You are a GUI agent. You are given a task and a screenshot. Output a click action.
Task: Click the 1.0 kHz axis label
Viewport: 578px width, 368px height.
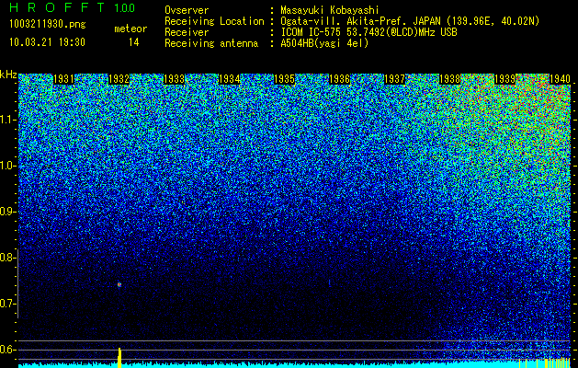(x=8, y=166)
